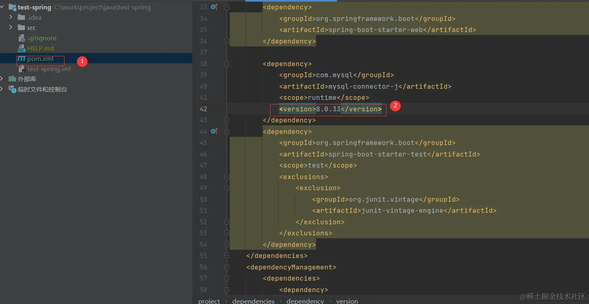Click line number 42 in gutter

[203, 109]
